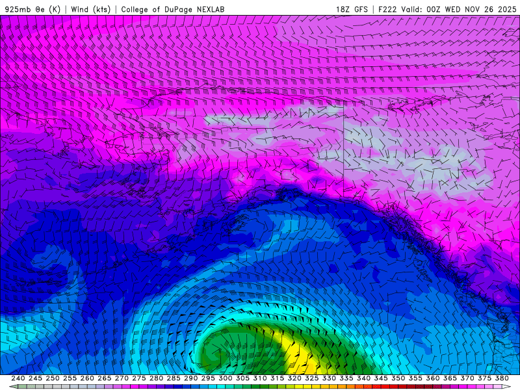Select the 240 value on the color scale

coord(18,378)
